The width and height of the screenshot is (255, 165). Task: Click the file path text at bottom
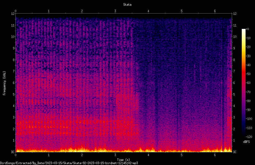69,163
